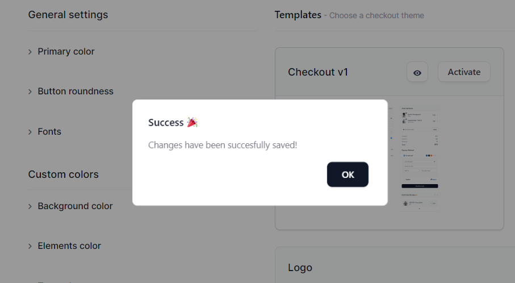The width and height of the screenshot is (515, 283).
Task: Click the Templates heading
Action: coord(298,15)
